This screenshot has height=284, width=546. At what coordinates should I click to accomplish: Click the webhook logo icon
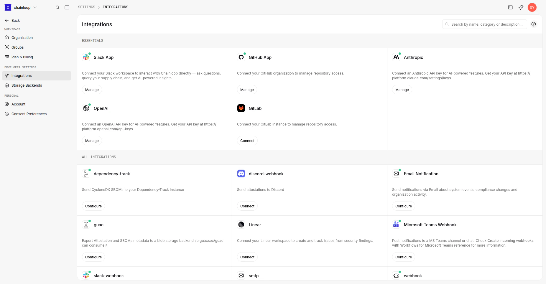tap(396, 275)
